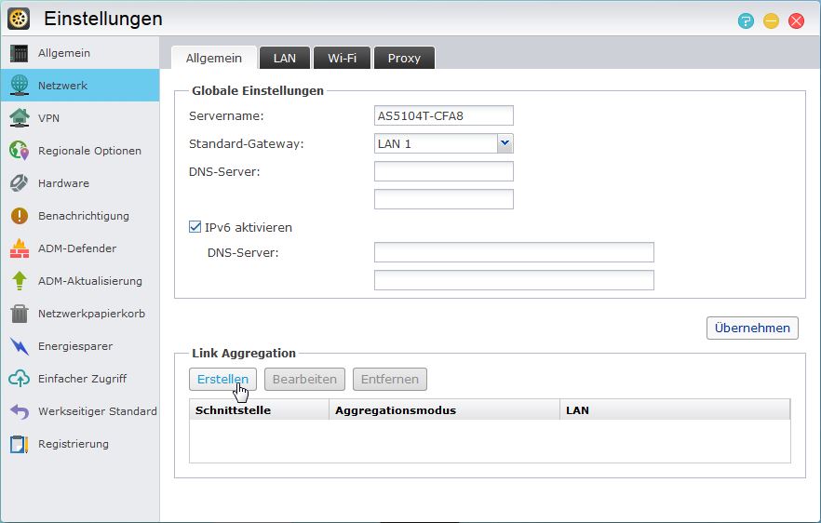821x523 pixels.
Task: Click the Bearbeiten button
Action: point(304,379)
